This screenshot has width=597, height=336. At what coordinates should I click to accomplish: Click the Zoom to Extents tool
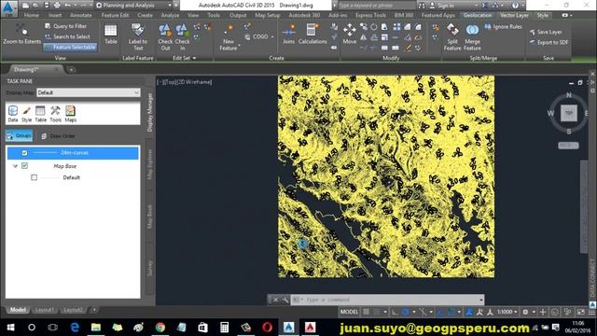click(21, 34)
